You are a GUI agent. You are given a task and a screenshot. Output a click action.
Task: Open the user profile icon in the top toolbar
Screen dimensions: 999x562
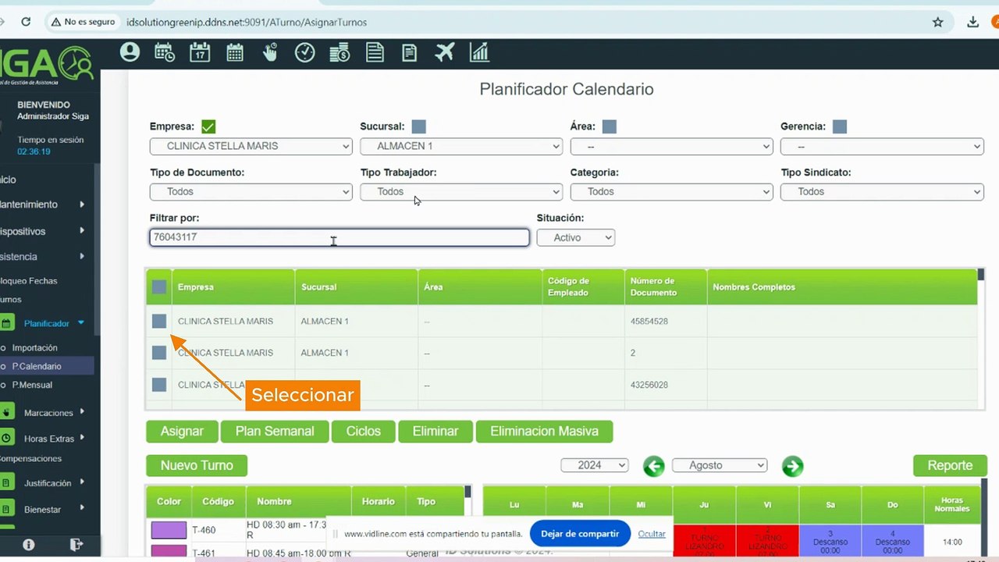pyautogui.click(x=130, y=52)
